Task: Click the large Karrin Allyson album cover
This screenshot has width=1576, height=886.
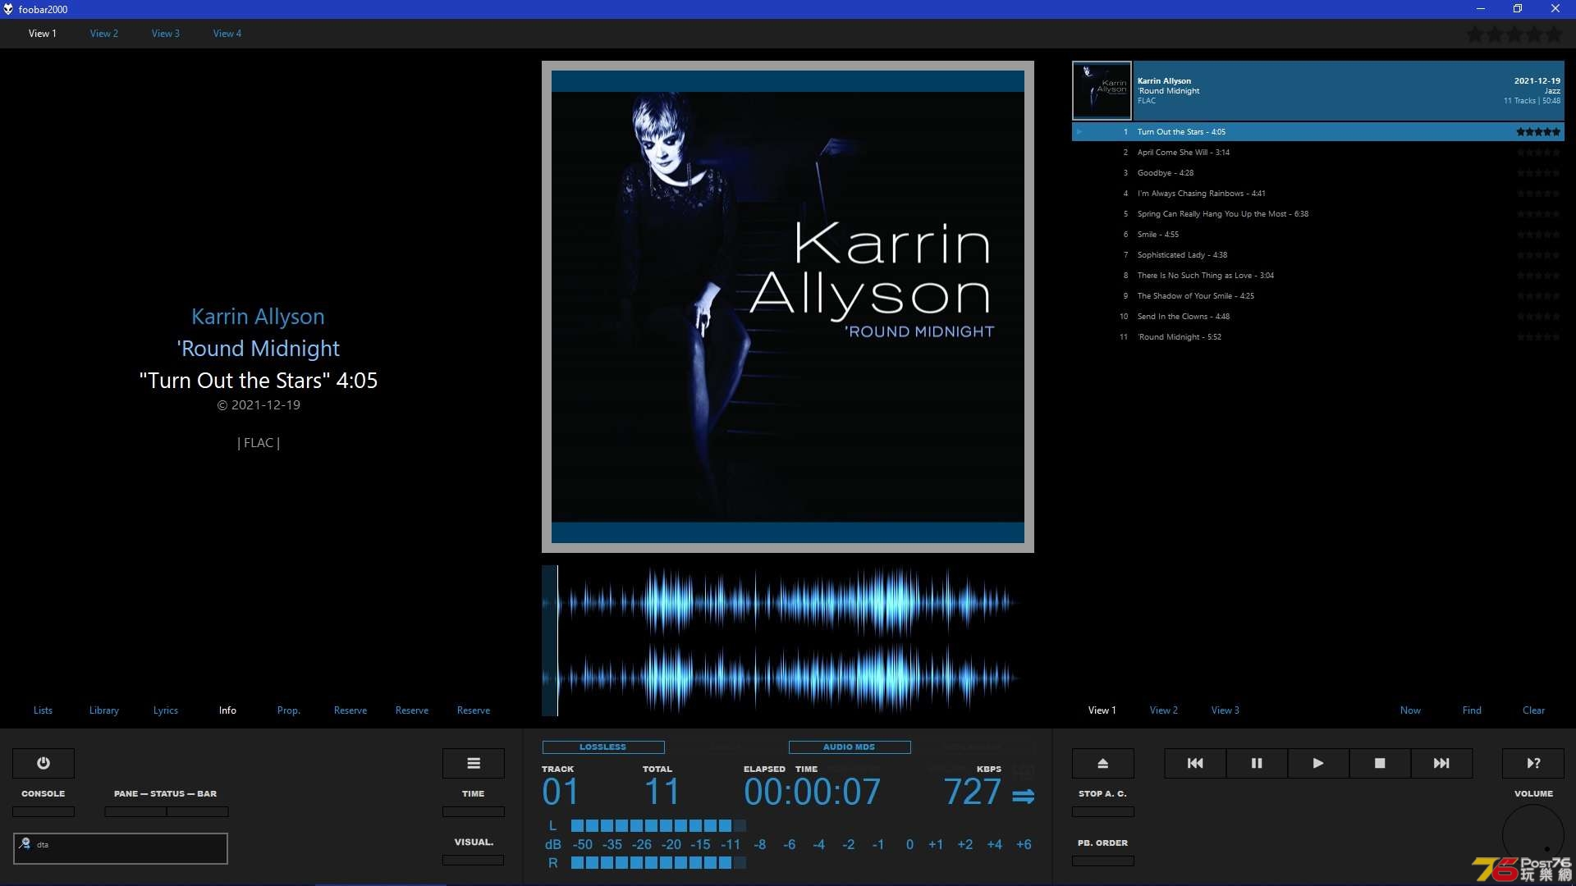Action: tap(788, 307)
